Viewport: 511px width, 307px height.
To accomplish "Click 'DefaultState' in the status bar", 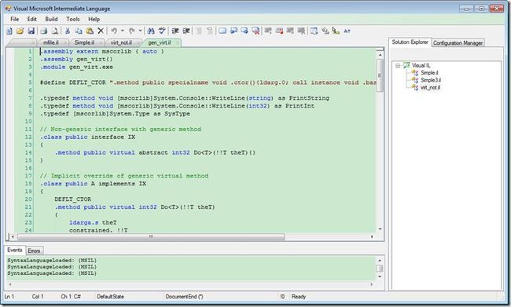I will (x=110, y=297).
